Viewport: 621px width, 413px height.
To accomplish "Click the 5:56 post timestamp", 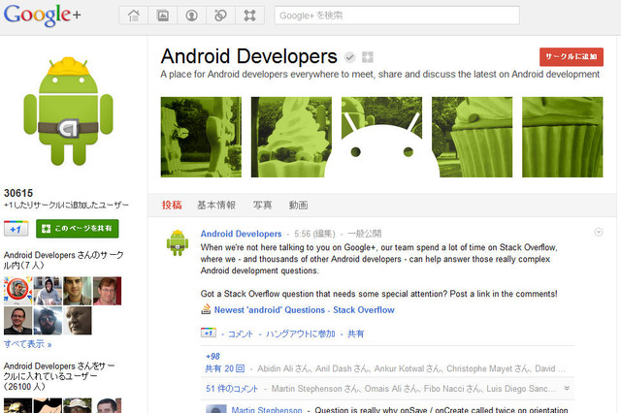I will (303, 234).
